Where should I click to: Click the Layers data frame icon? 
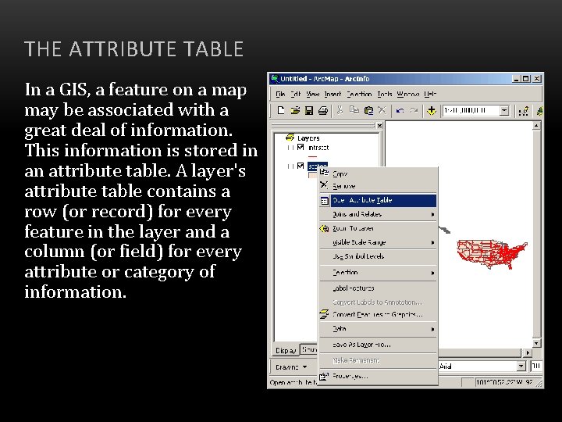pyautogui.click(x=290, y=138)
